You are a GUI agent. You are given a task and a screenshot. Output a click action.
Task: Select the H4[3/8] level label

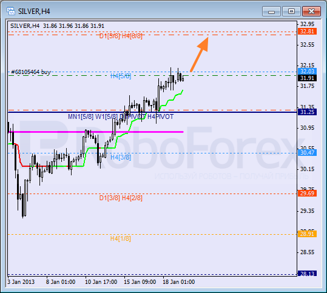[x=121, y=157]
